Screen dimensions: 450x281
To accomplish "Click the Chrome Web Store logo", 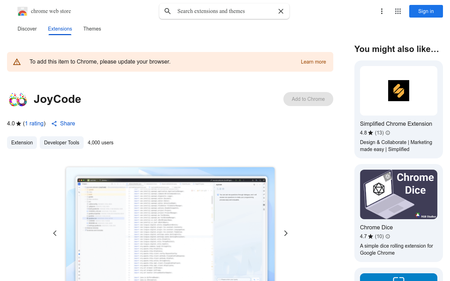I will tap(22, 11).
